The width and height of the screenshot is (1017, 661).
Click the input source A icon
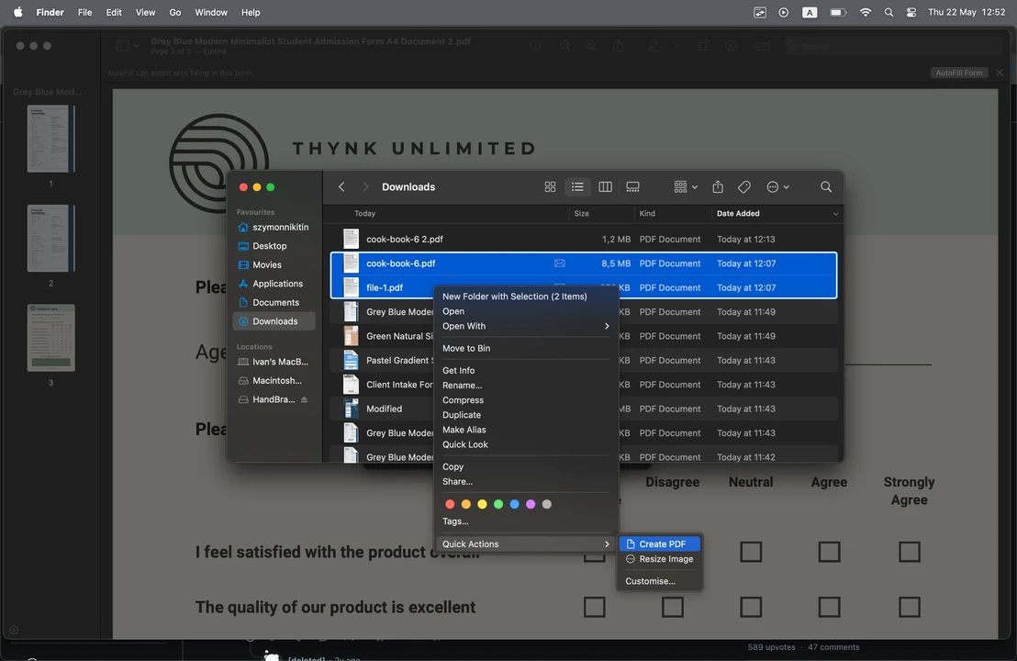click(810, 12)
